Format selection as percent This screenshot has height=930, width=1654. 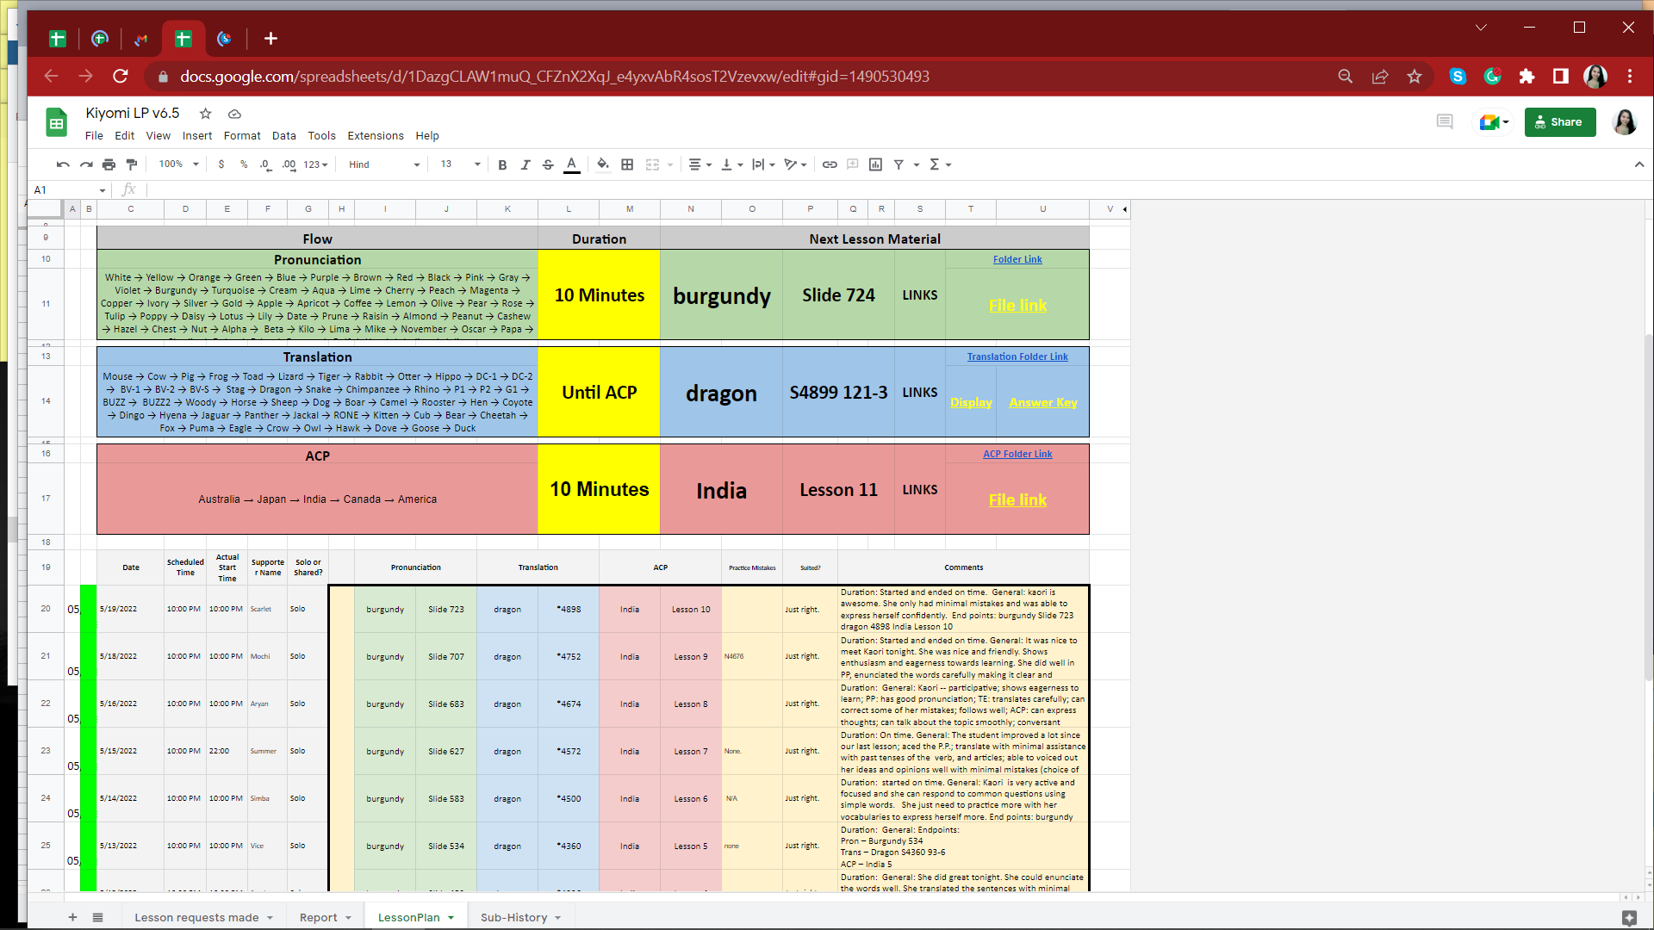click(x=244, y=164)
